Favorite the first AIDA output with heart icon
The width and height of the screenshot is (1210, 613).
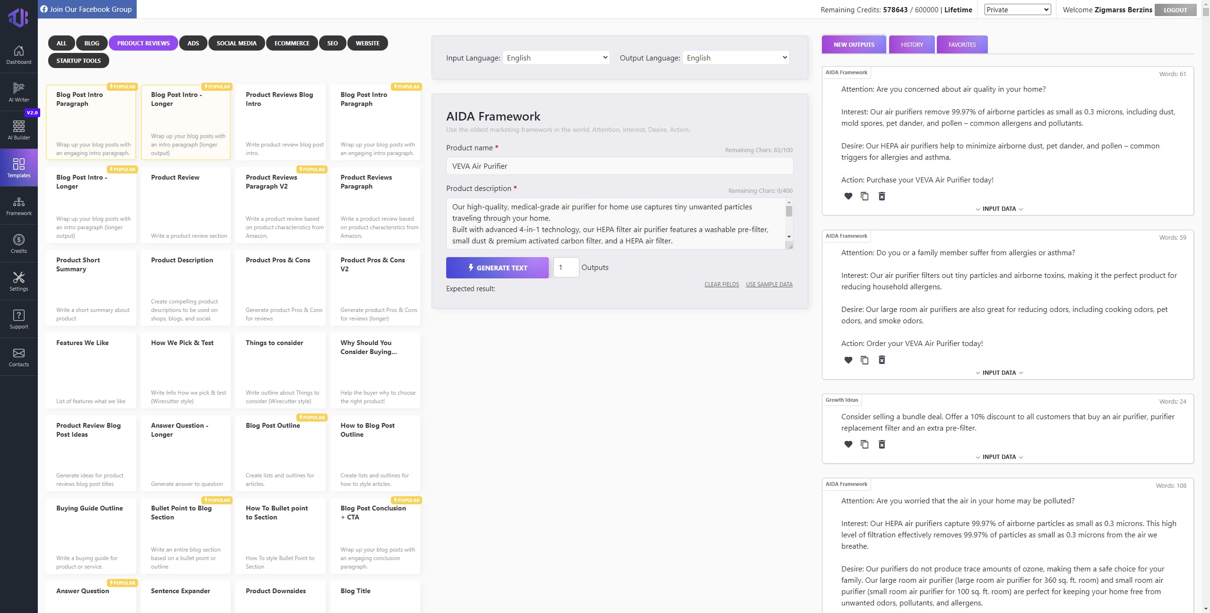point(848,196)
